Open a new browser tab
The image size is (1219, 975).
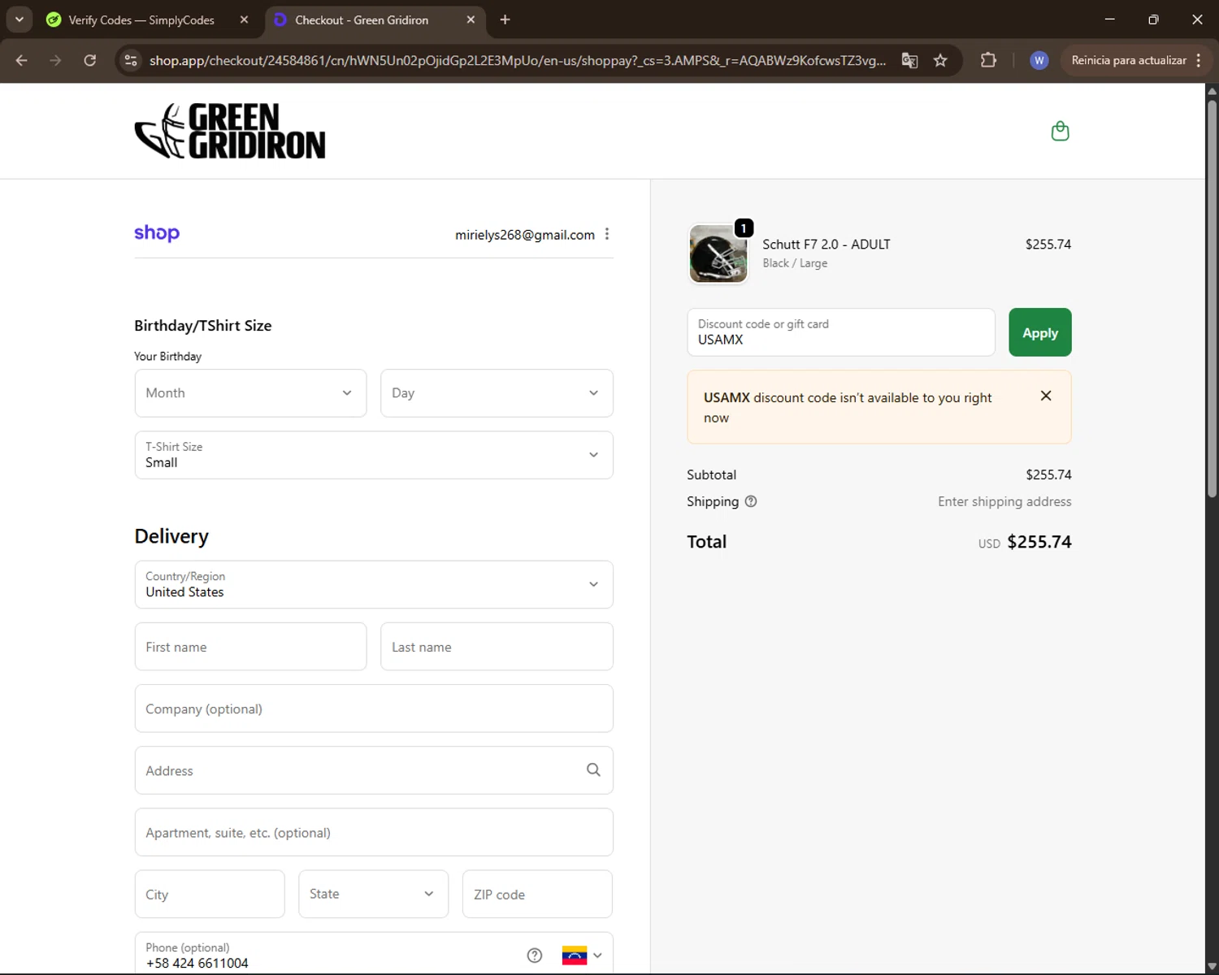click(x=505, y=19)
